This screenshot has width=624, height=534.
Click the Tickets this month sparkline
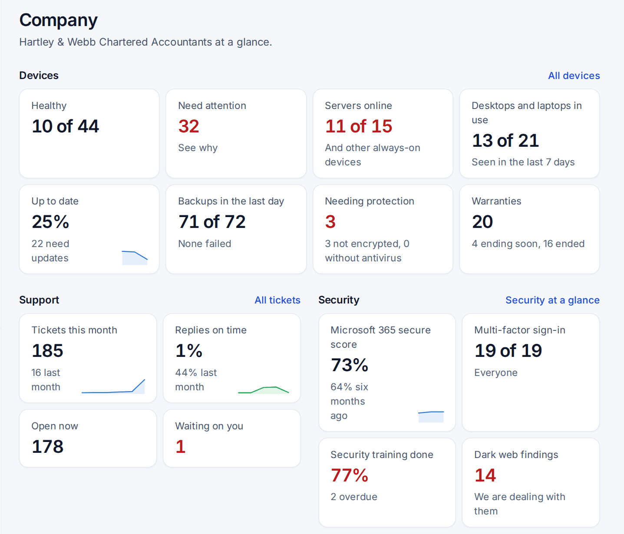pos(113,386)
